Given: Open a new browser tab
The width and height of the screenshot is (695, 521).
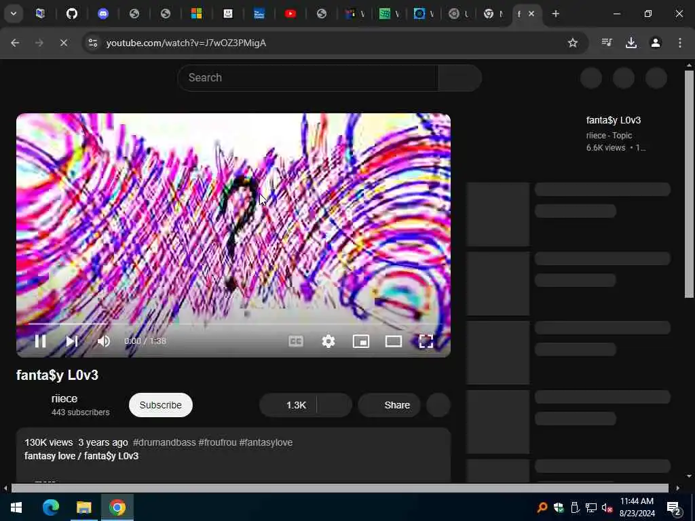Looking at the screenshot, I should (x=555, y=14).
